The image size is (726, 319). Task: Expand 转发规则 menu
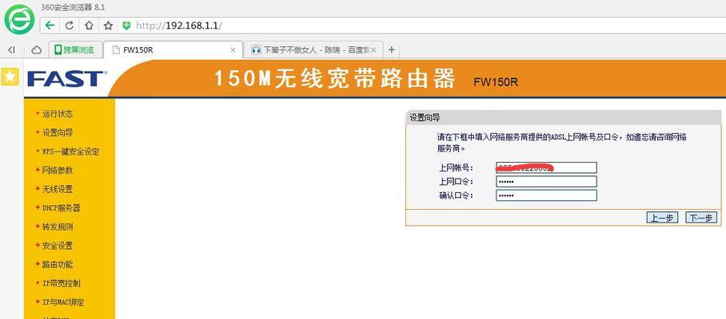point(58,227)
